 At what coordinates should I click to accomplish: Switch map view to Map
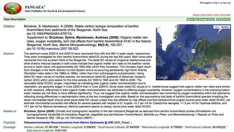[217, 27]
